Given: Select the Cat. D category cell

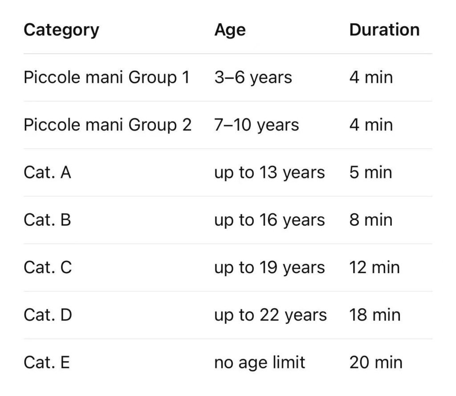Looking at the screenshot, I should 48,315.
